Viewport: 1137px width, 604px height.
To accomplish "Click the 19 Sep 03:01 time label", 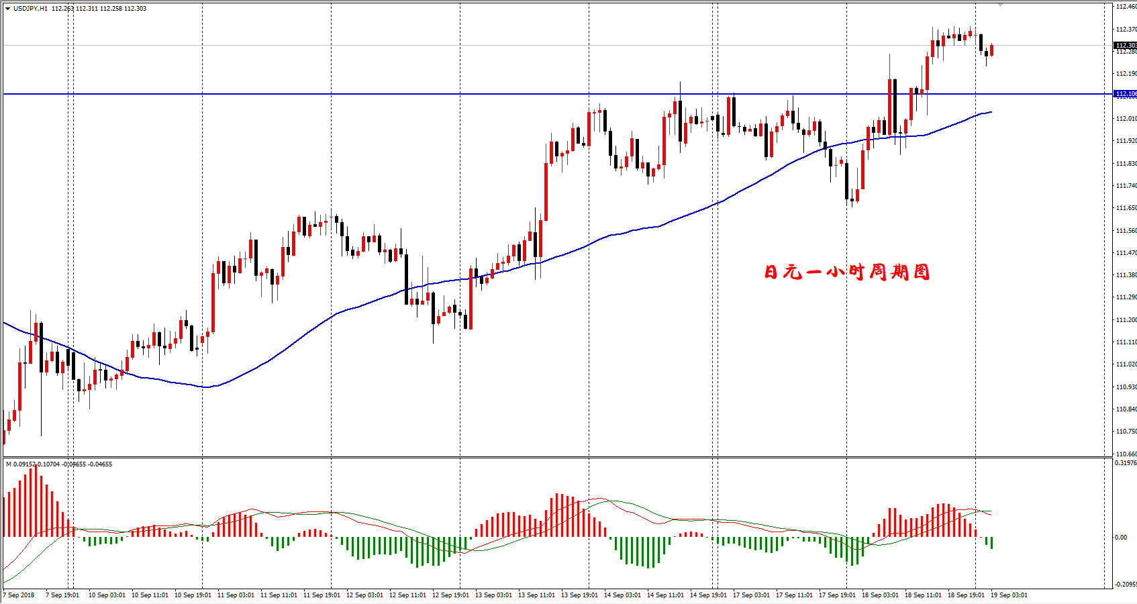I will (x=1009, y=595).
